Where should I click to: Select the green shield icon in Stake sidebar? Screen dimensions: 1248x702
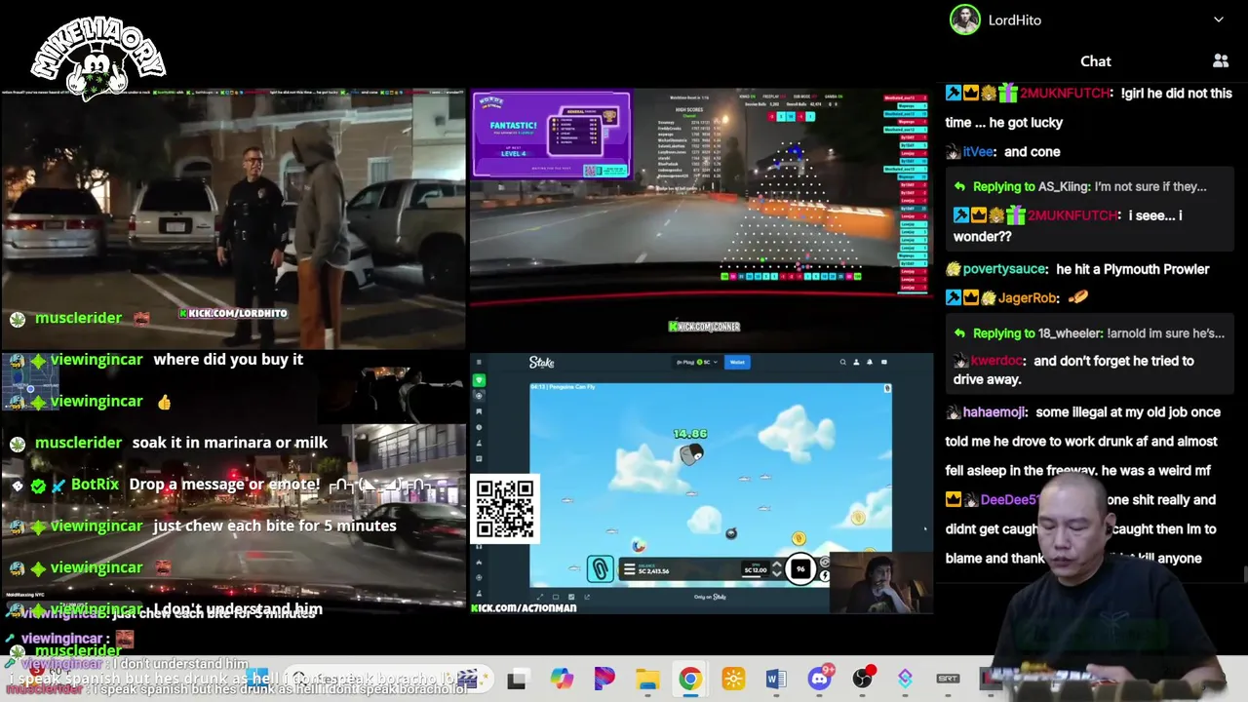(x=479, y=380)
